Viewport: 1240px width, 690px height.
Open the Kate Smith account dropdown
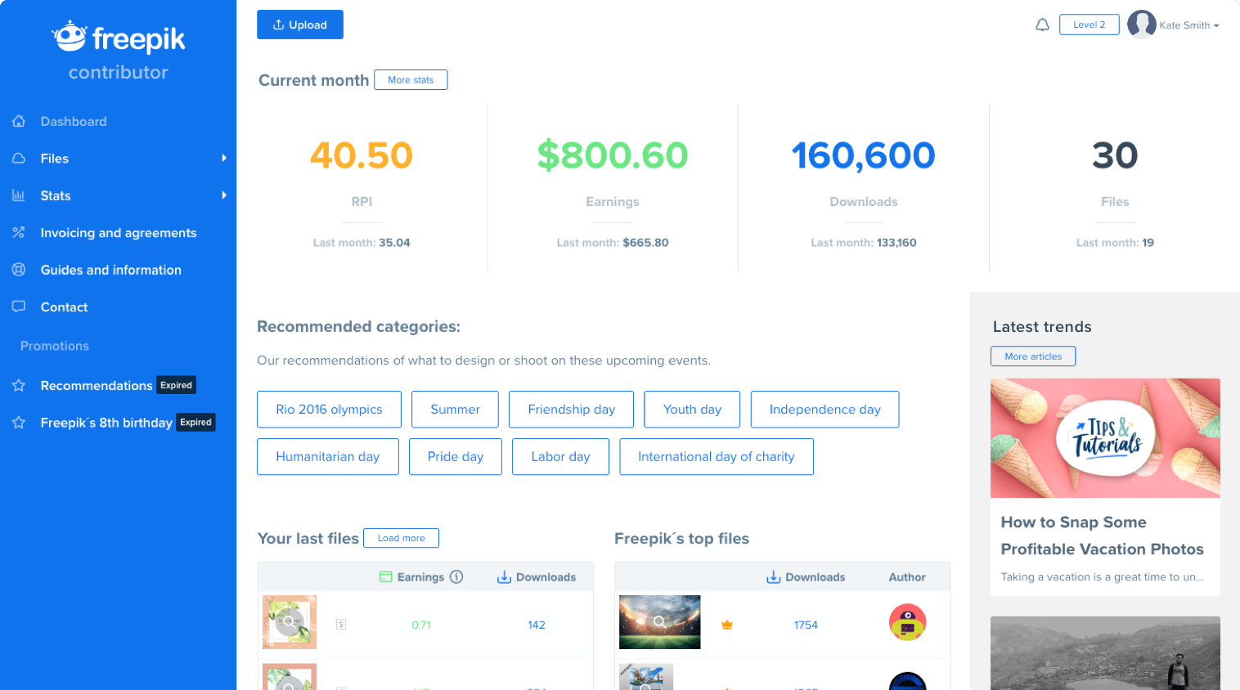pyautogui.click(x=1188, y=25)
